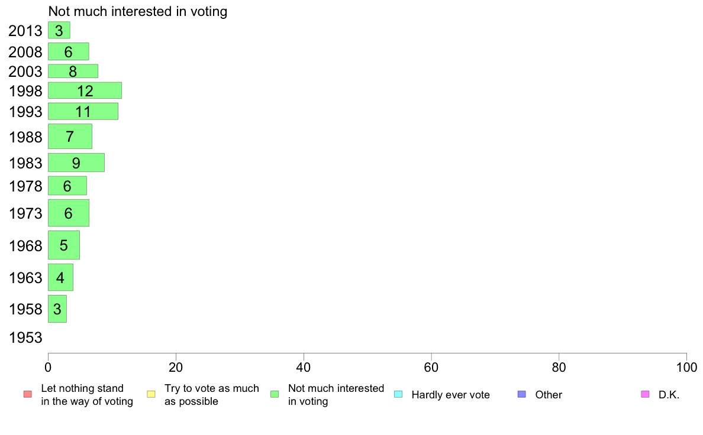Click the 1958 year label
Image resolution: width=703 pixels, height=435 pixels.
(25, 309)
